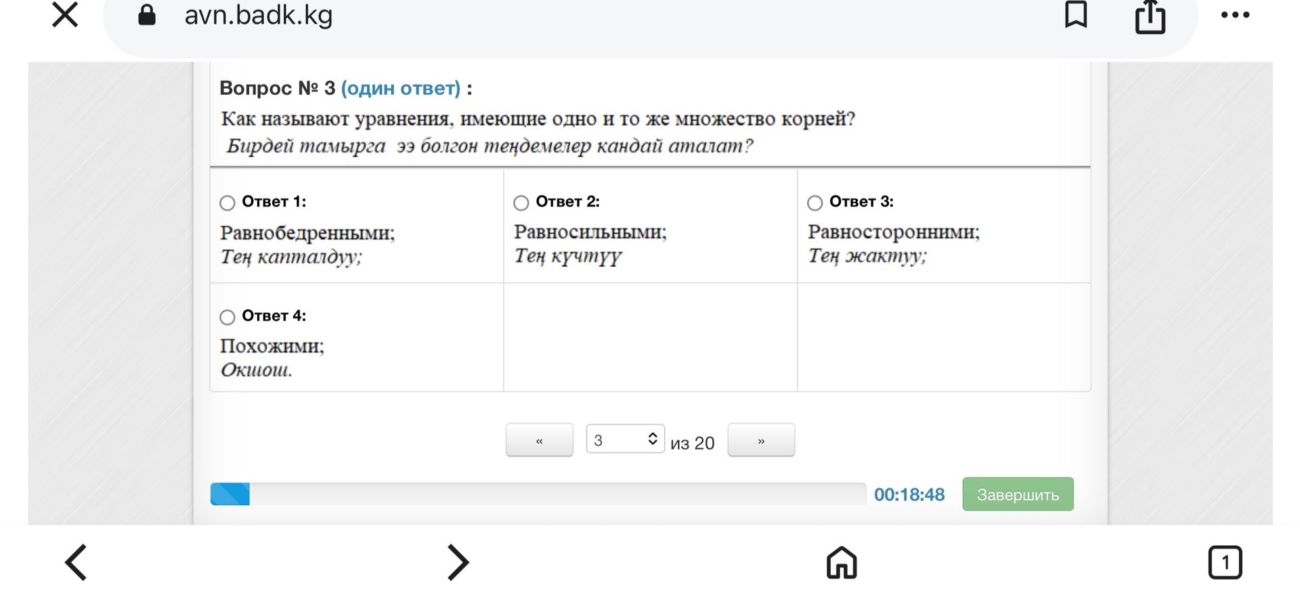This screenshot has width=1300, height=600.
Task: Click the timer 00:18:48
Action: click(x=909, y=495)
